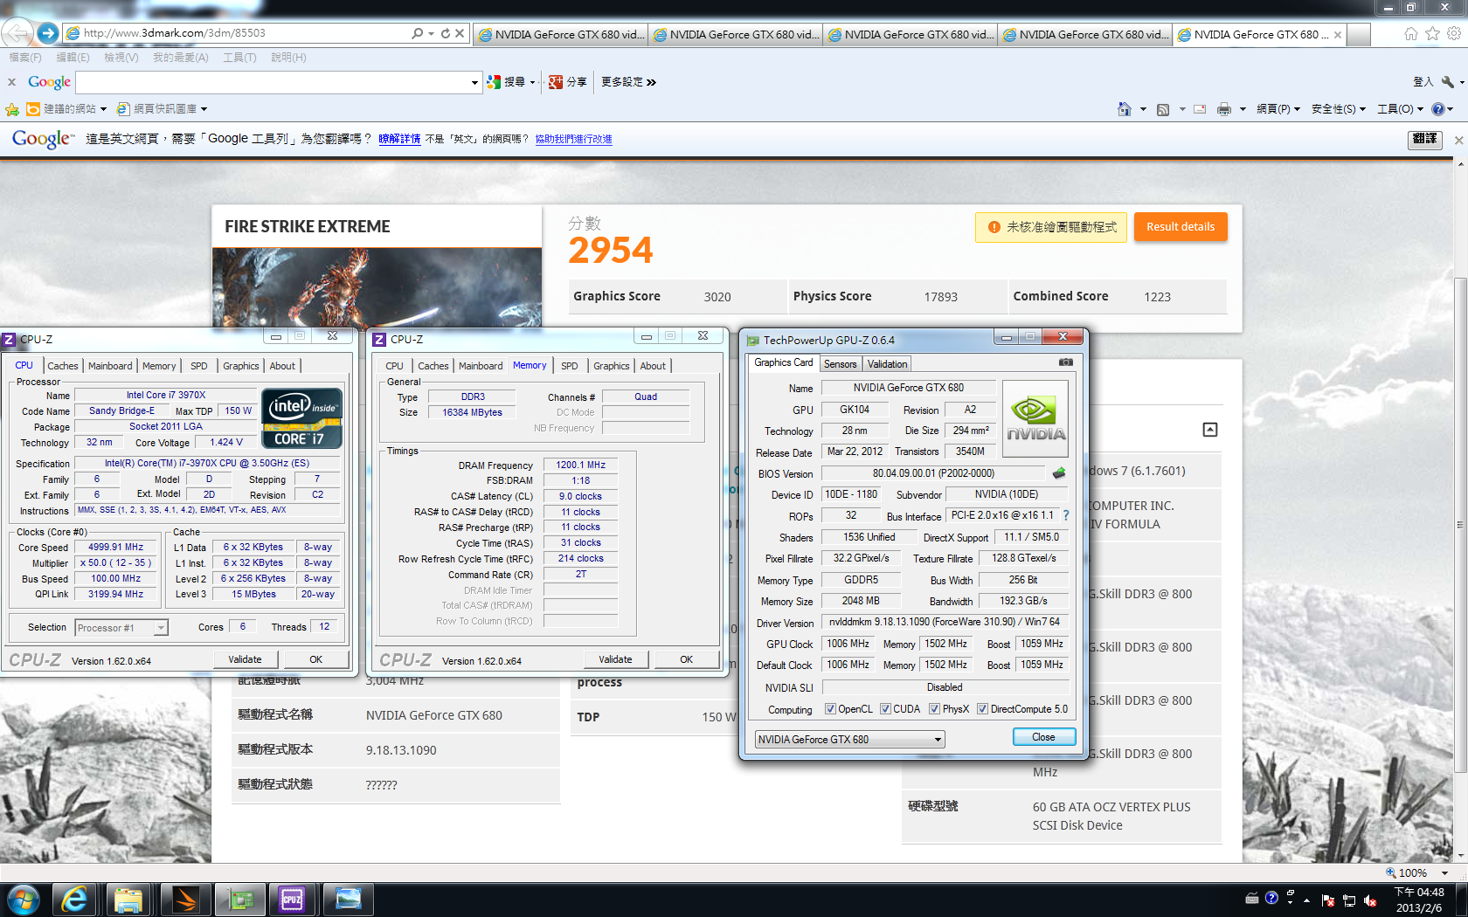Click the GPU-Z screenshot camera icon
Viewport: 1468px width, 917px height.
1066,362
